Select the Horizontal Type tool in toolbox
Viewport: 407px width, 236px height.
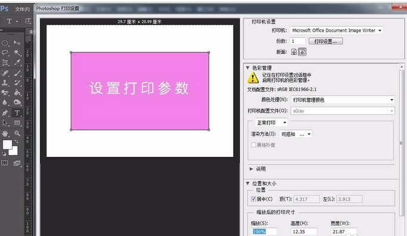[17, 113]
